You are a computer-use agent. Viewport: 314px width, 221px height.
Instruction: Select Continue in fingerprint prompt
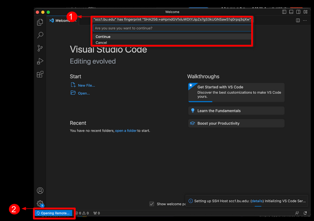(172, 37)
